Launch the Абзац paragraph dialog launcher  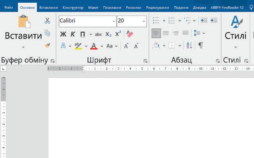pyautogui.click(x=218, y=61)
